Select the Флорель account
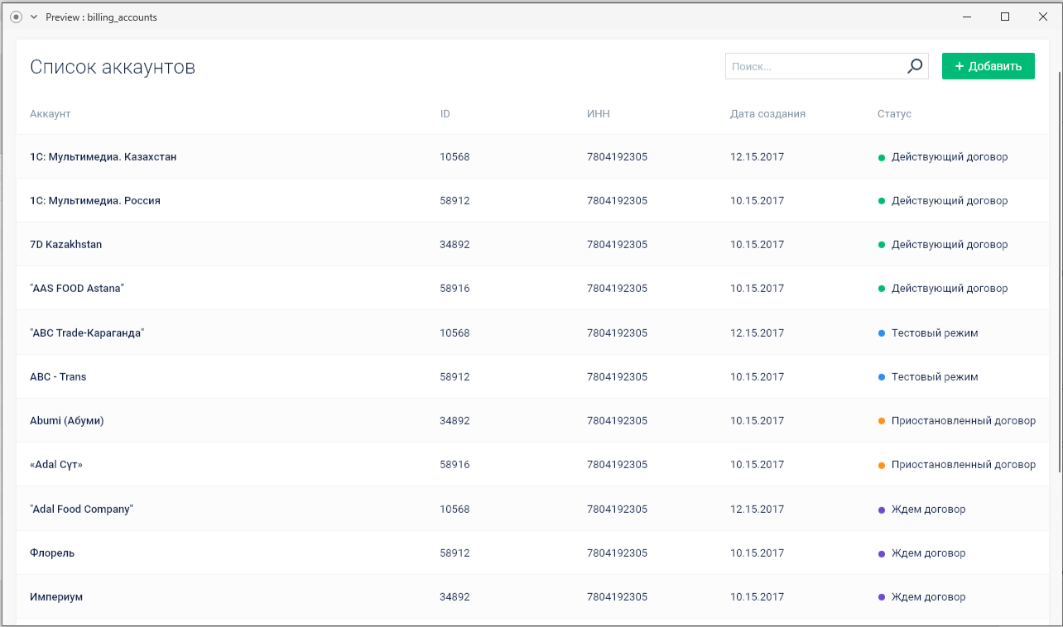This screenshot has height=627, width=1063. point(52,553)
